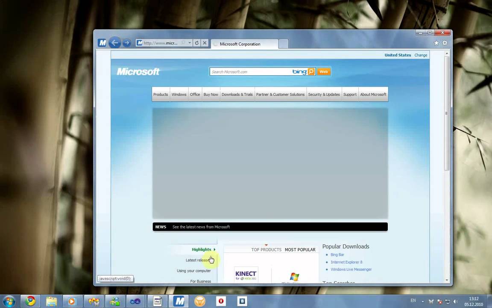Show hidden tray icons arrow

(422, 302)
